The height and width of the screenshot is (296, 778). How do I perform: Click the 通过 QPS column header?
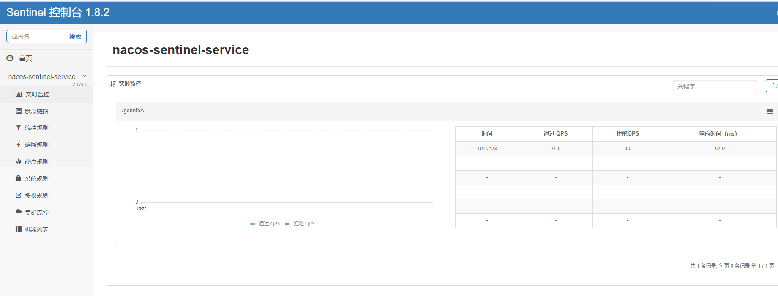556,133
